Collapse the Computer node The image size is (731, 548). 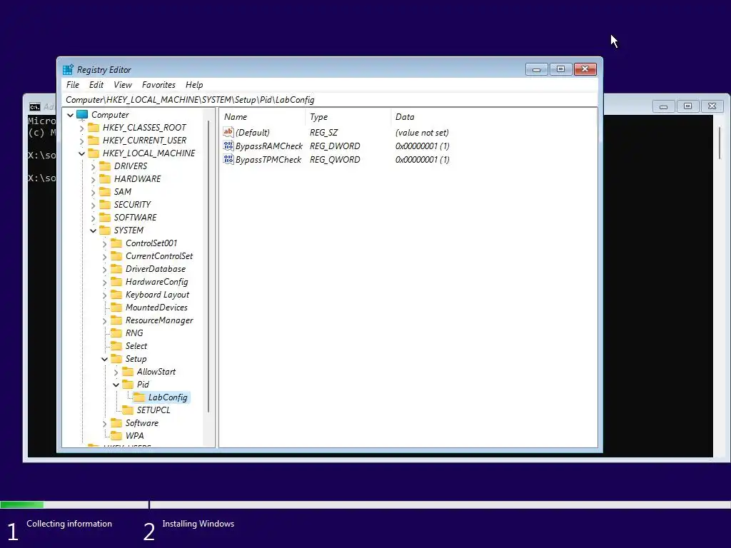71,115
